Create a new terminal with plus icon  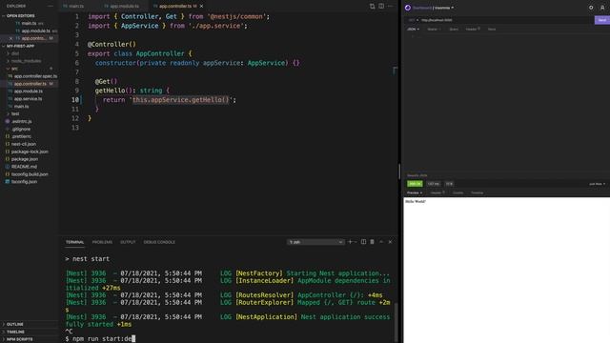click(350, 242)
